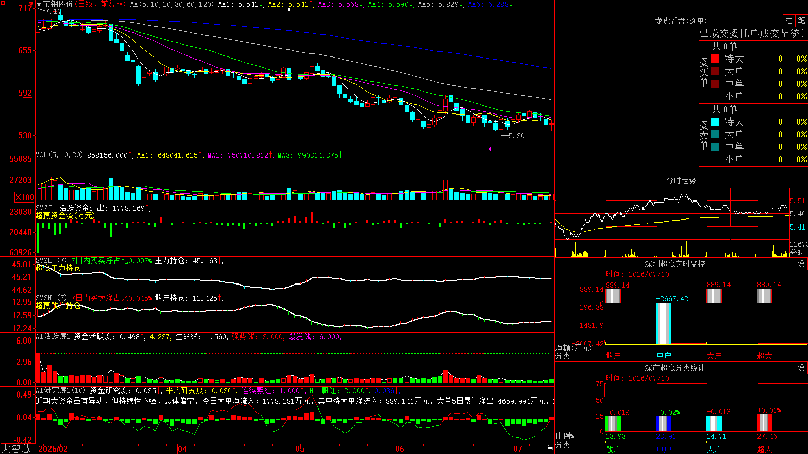Select the 分时走势 panel title

pyautogui.click(x=681, y=180)
